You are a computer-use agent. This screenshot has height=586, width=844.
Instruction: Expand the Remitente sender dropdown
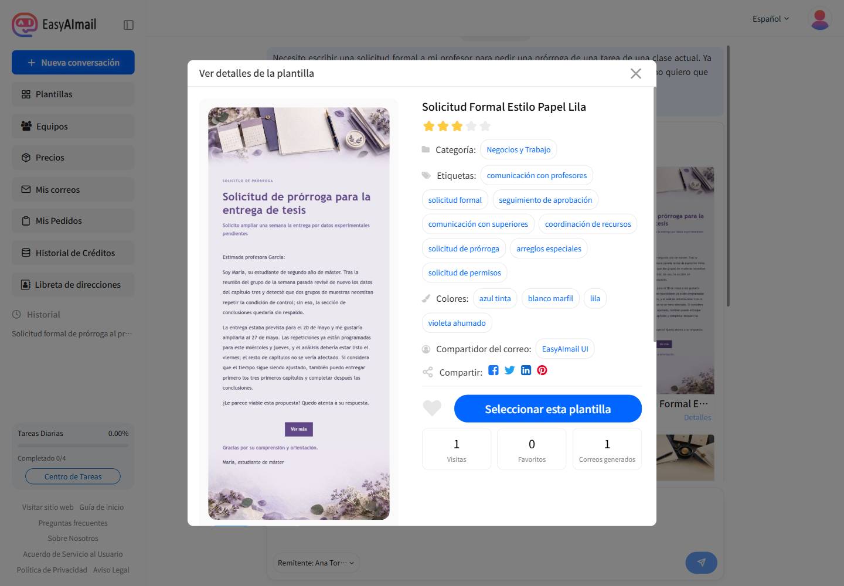click(x=316, y=563)
